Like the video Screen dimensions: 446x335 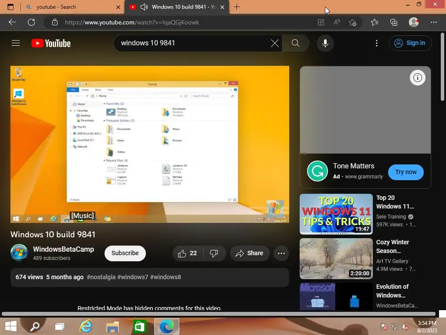click(x=188, y=253)
